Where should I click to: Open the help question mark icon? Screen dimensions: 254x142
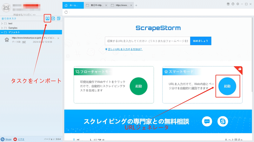(x=233, y=4)
